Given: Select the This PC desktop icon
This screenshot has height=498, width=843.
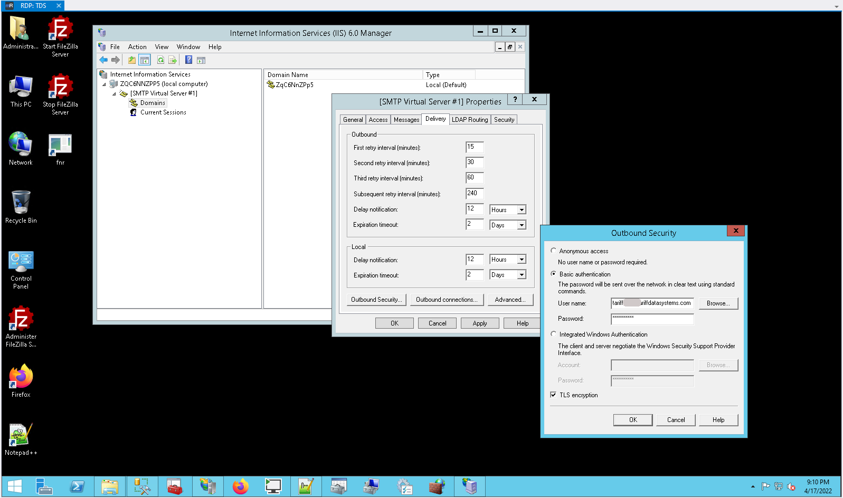Looking at the screenshot, I should 21,91.
